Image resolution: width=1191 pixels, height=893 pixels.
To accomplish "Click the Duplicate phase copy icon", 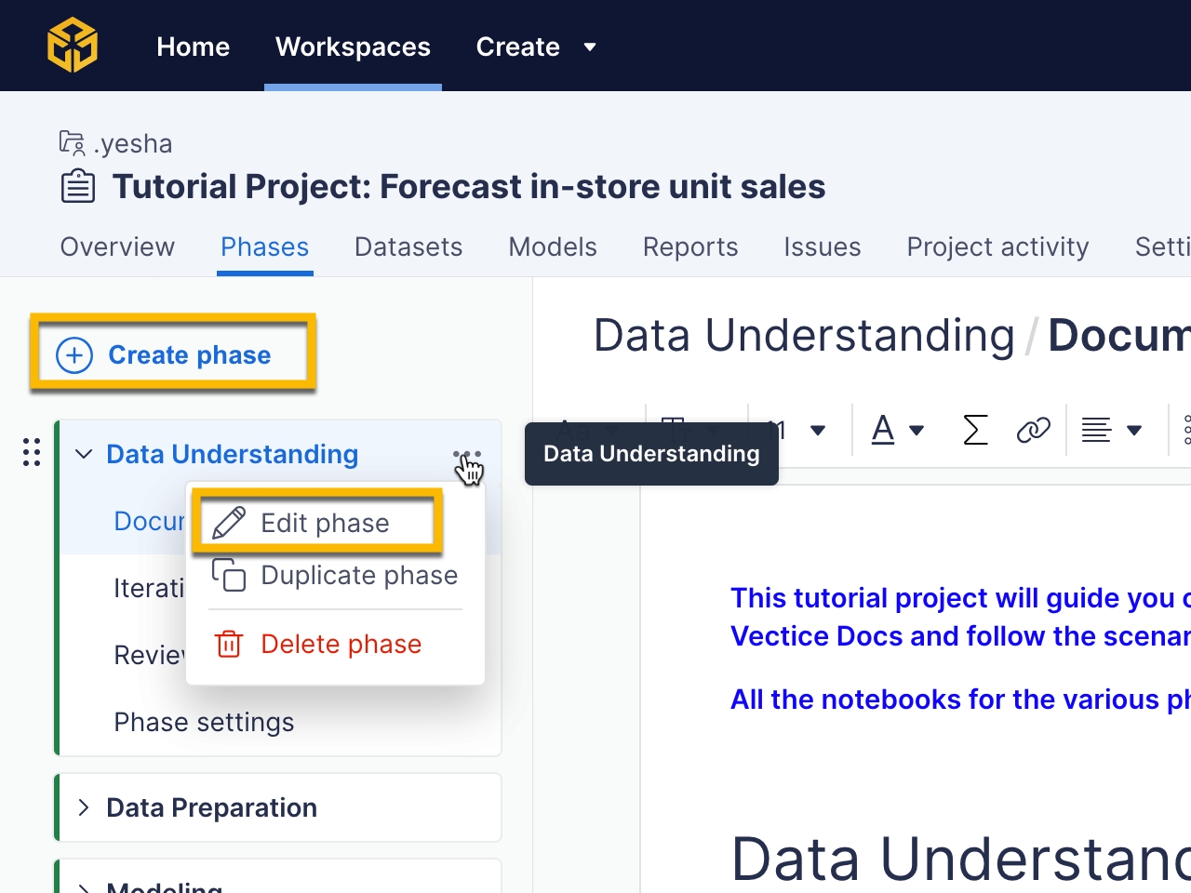I will point(229,575).
